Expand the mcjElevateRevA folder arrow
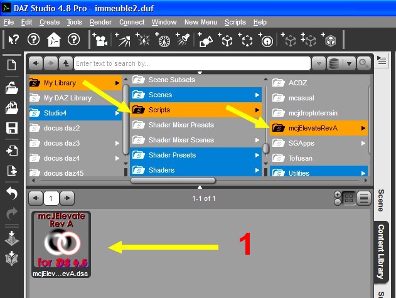396x298 pixels. coord(363,128)
